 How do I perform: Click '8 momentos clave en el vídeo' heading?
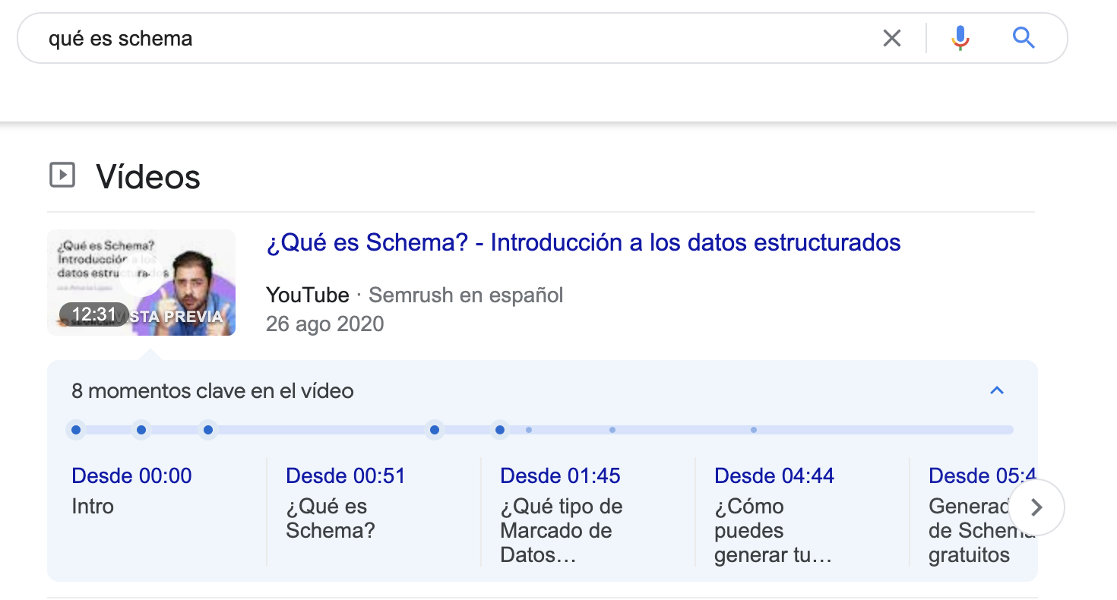point(213,391)
